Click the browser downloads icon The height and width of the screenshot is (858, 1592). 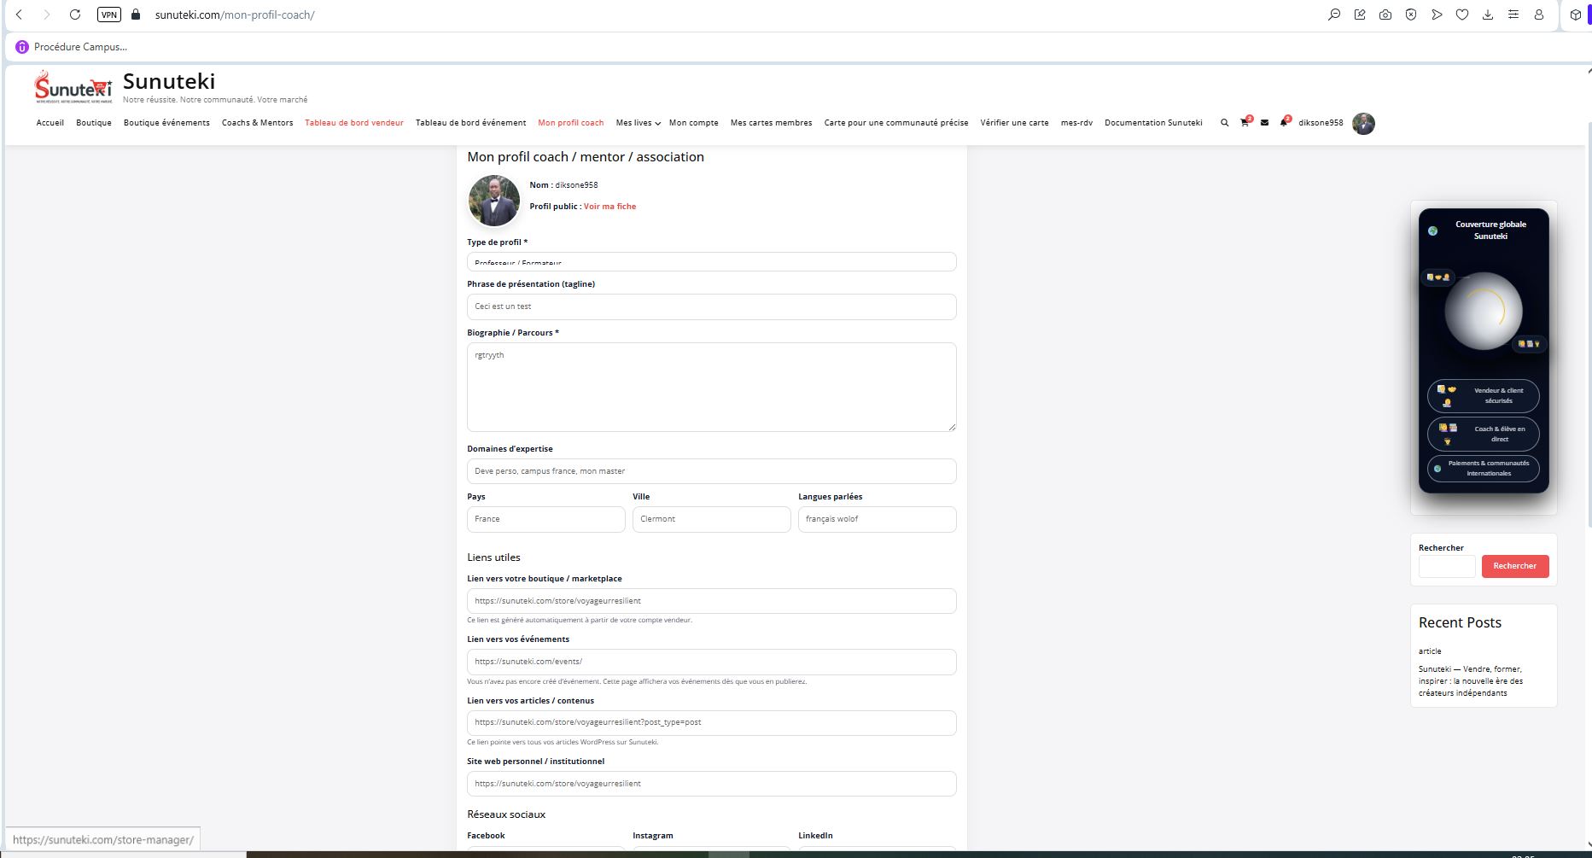1488,15
